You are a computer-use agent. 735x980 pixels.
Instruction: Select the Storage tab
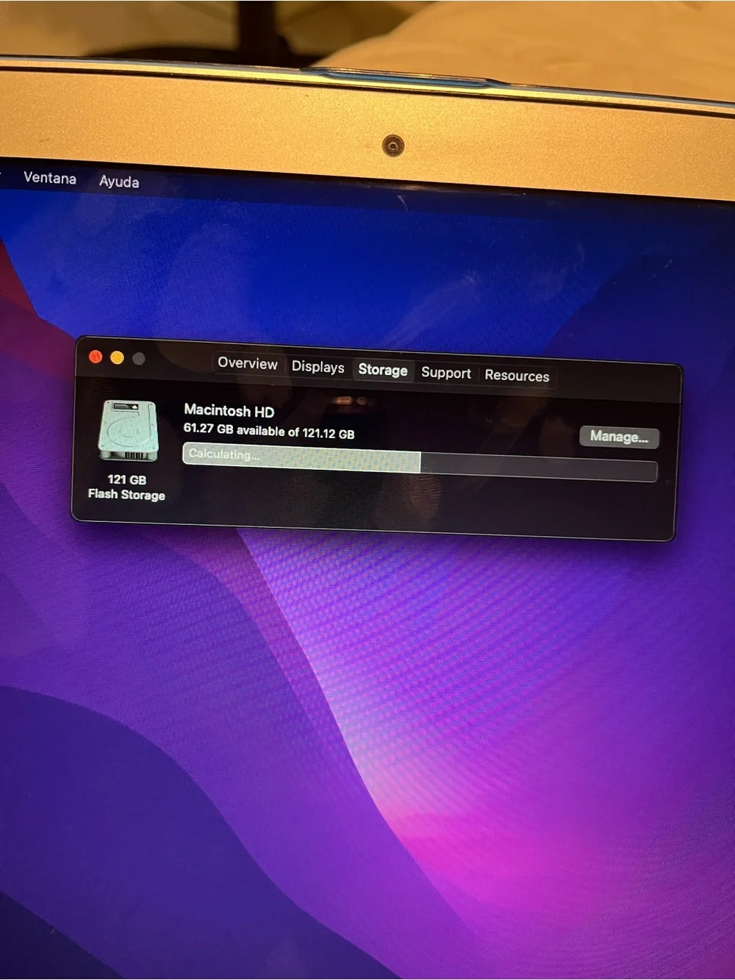point(383,370)
